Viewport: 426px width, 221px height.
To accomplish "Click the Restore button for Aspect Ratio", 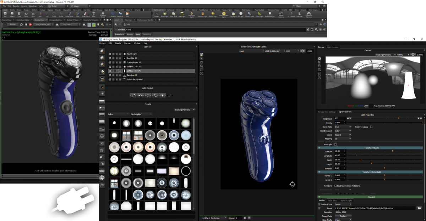I will [x=343, y=216].
